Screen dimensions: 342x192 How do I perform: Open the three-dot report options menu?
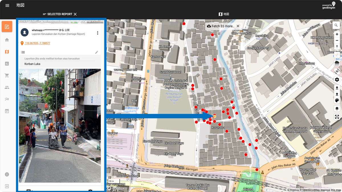[x=97, y=33]
